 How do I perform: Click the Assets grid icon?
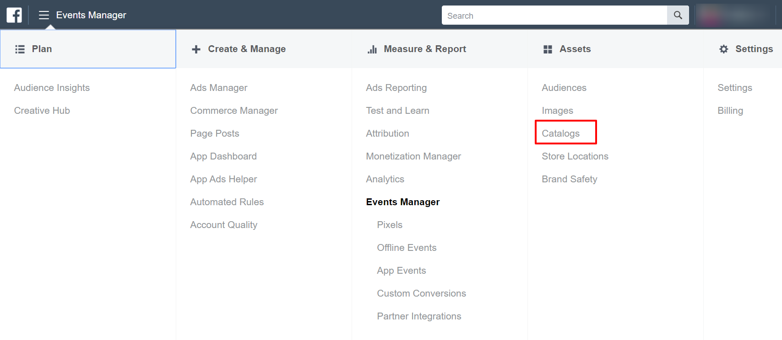(x=548, y=49)
